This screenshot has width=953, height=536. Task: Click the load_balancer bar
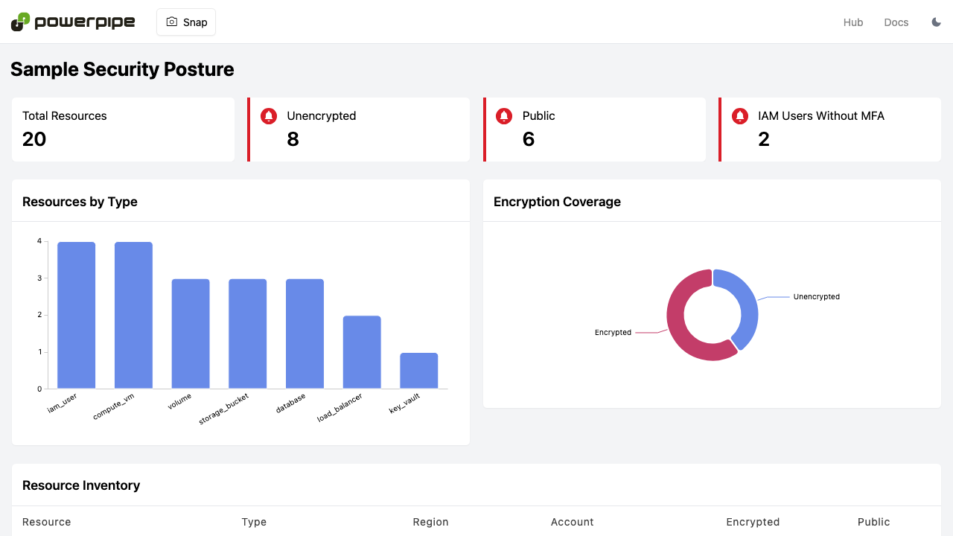(x=362, y=352)
